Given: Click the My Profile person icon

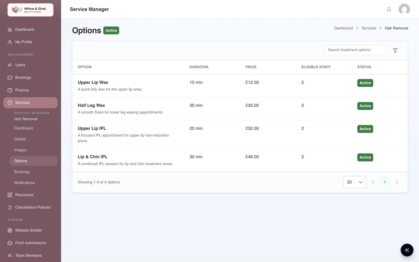Looking at the screenshot, I should point(10,42).
